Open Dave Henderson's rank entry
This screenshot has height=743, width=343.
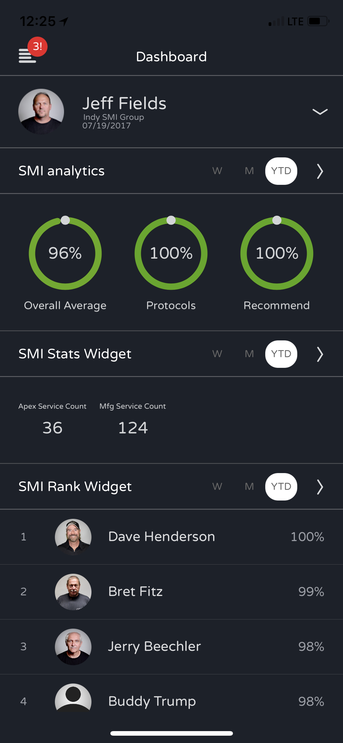[162, 537]
